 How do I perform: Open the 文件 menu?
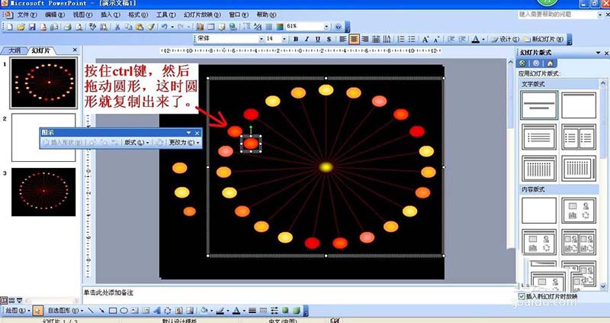27,15
